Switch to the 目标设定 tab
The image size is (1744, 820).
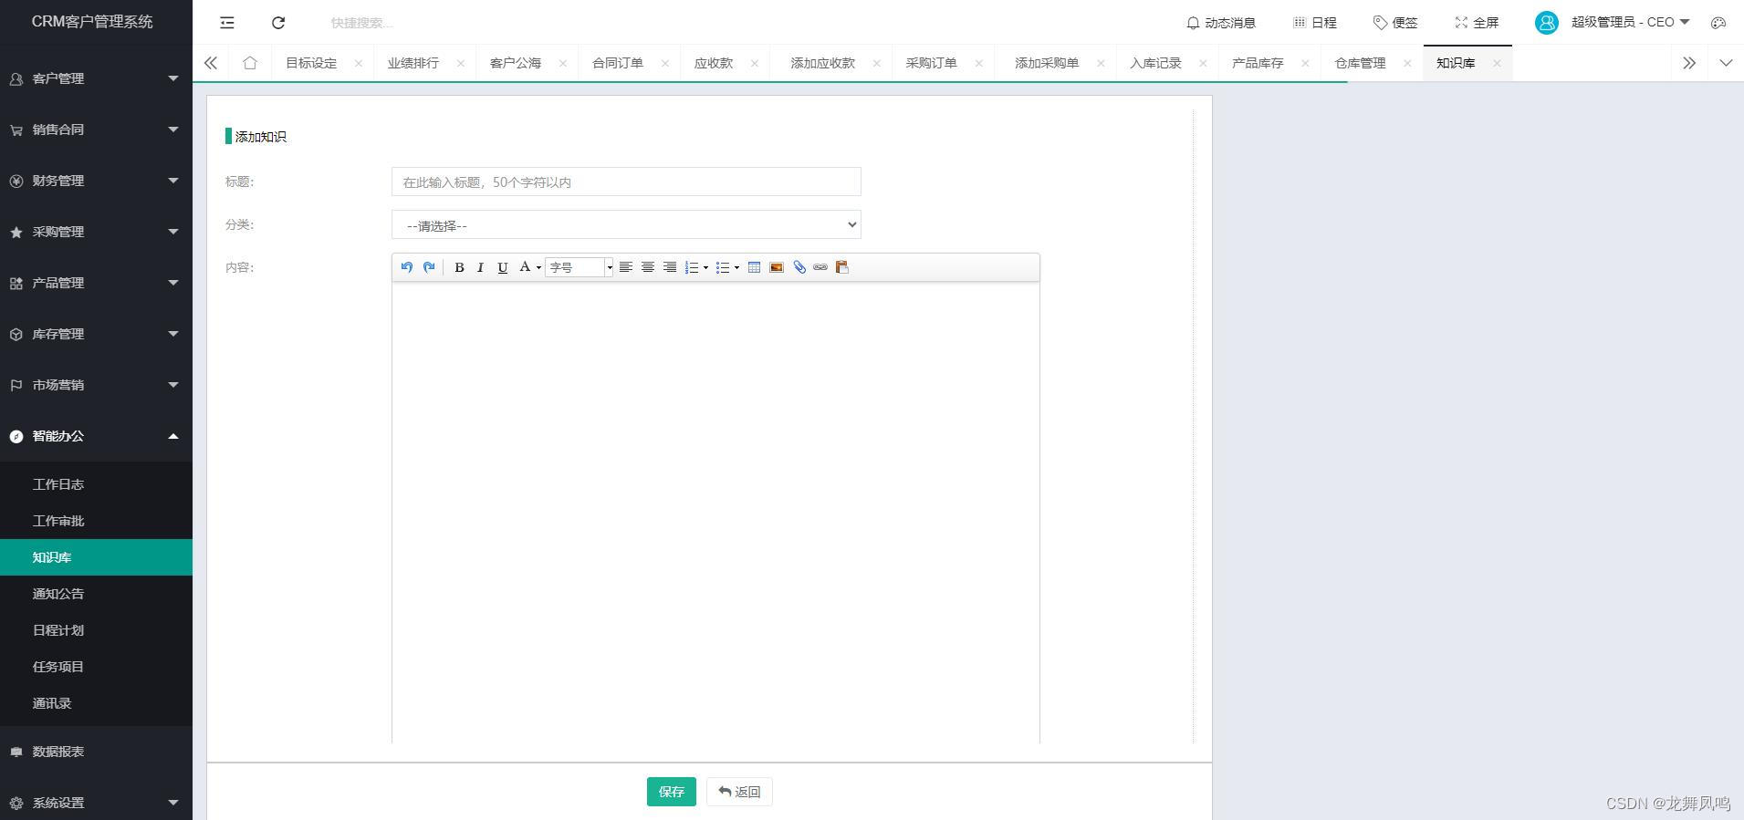pyautogui.click(x=311, y=63)
